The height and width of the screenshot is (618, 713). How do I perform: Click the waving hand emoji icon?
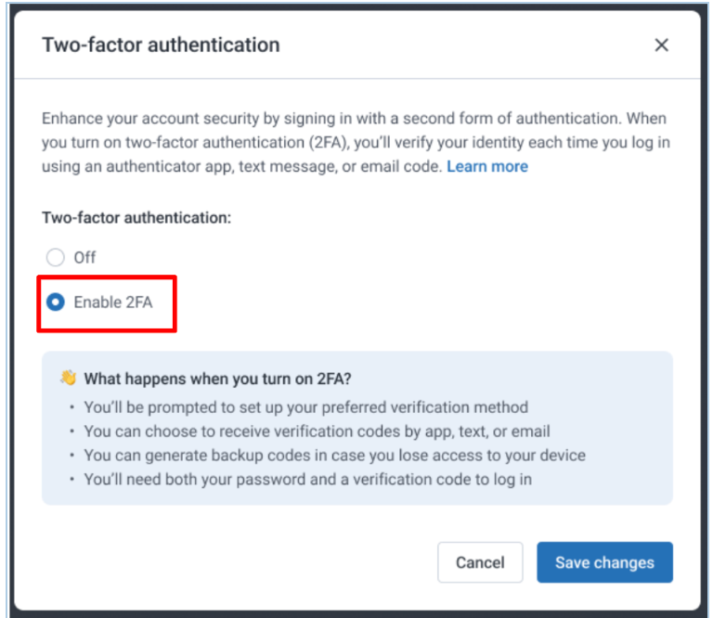pyautogui.click(x=68, y=378)
